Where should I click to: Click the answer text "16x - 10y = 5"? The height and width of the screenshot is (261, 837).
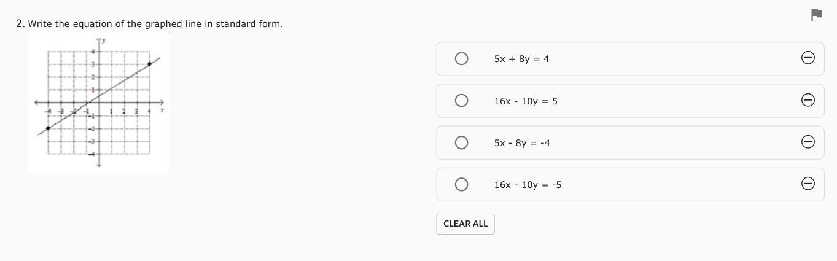tap(526, 101)
